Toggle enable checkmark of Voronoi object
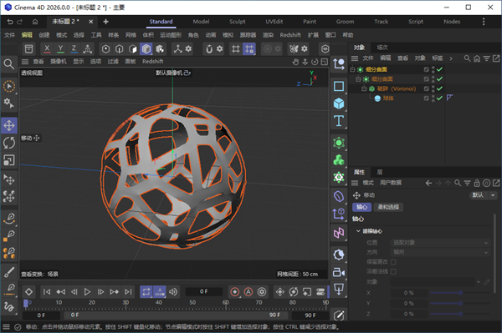 click(x=439, y=88)
